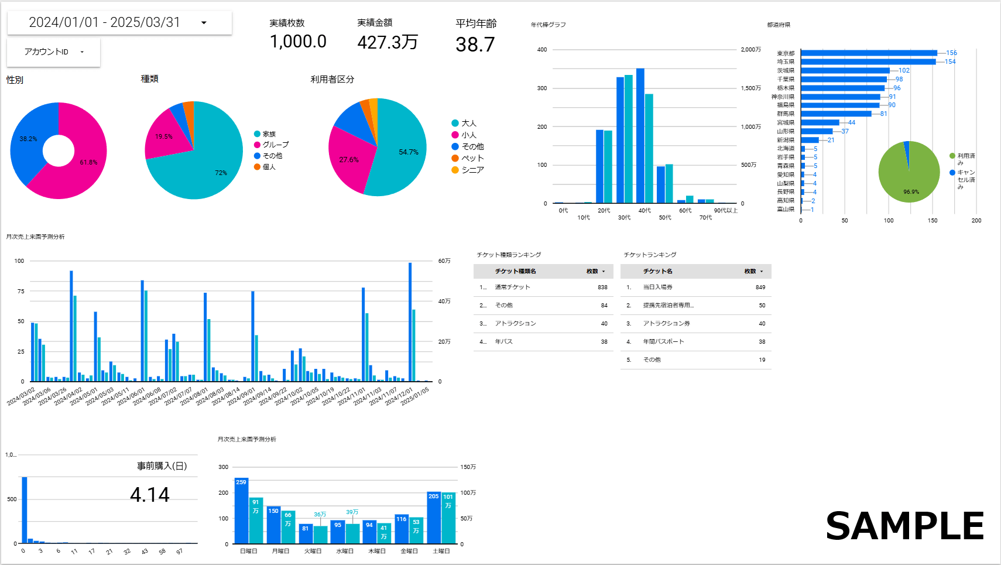Image resolution: width=1001 pixels, height=565 pixels.
Task: Select the 通常チケット table row
Action: coord(543,287)
